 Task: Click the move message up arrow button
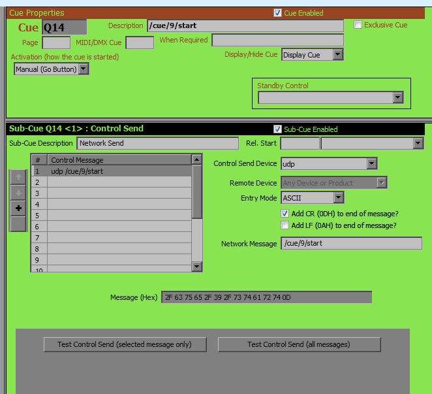point(18,176)
